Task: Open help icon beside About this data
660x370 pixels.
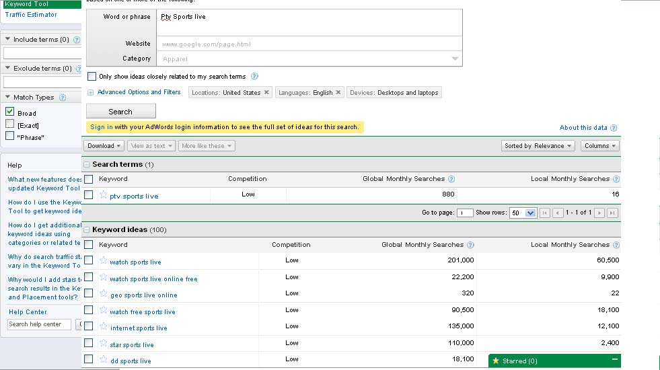Action: click(x=614, y=128)
